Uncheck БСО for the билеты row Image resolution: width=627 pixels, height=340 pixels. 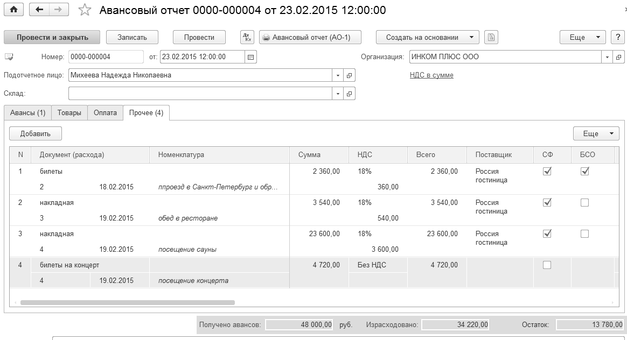584,172
